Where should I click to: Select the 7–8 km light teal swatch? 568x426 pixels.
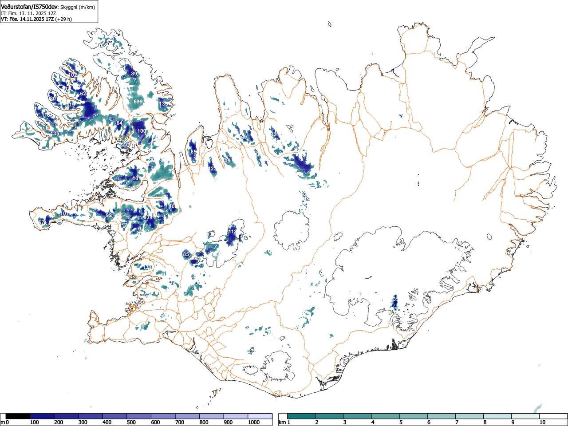(x=469, y=416)
